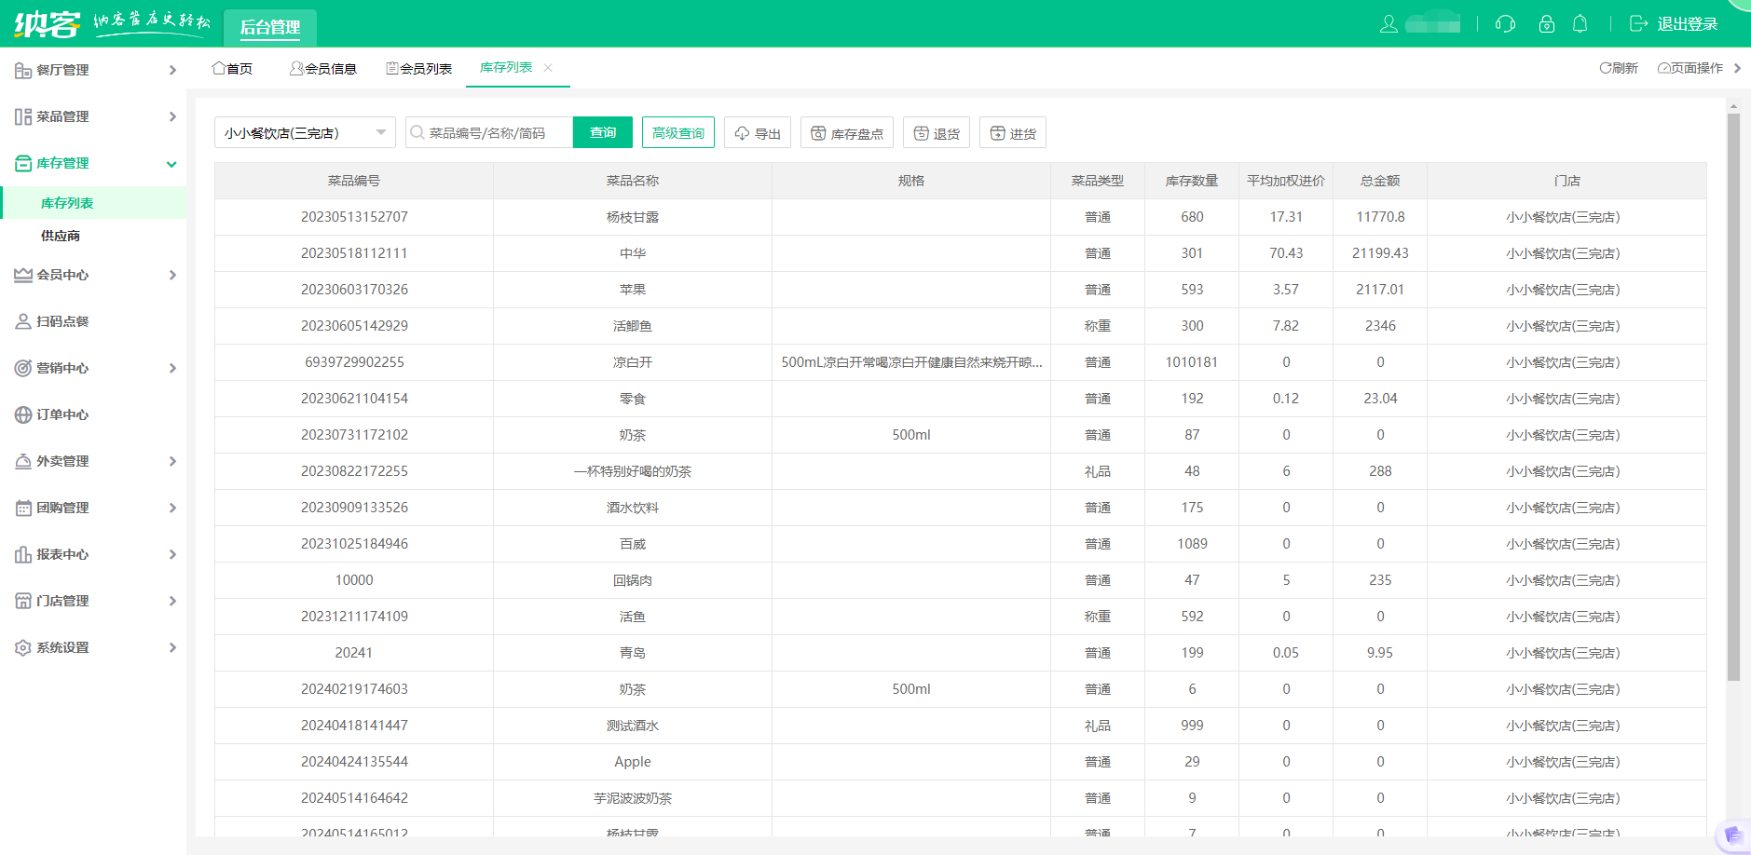Click the lock screen icon
The height and width of the screenshot is (855, 1751).
coord(1547,24)
